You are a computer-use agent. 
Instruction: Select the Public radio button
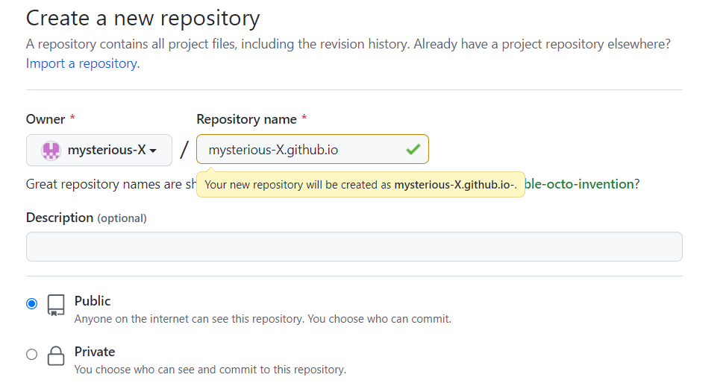[31, 303]
